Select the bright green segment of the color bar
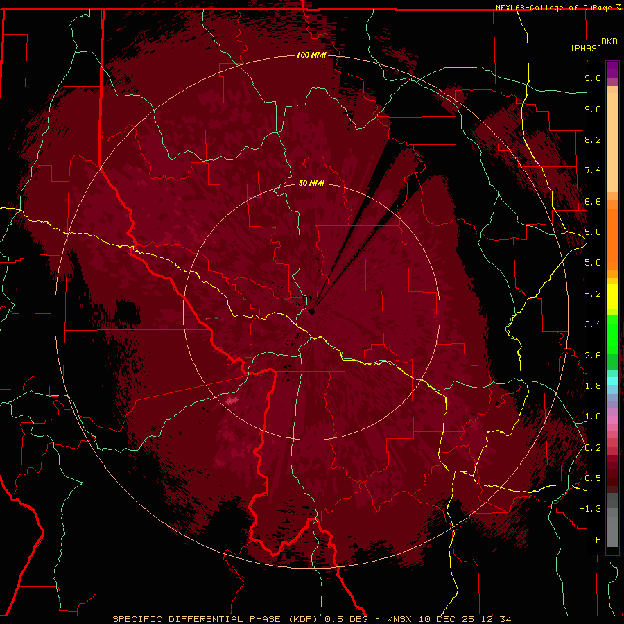The height and width of the screenshot is (624, 624). pos(612,334)
